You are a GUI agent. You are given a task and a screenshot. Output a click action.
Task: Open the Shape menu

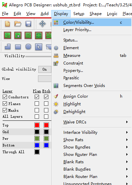pyautogui.click(x=96, y=14)
